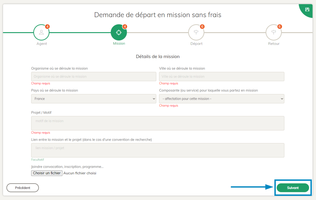Click the orange badge on Retour step
This screenshot has width=316, height=200.
click(280, 27)
